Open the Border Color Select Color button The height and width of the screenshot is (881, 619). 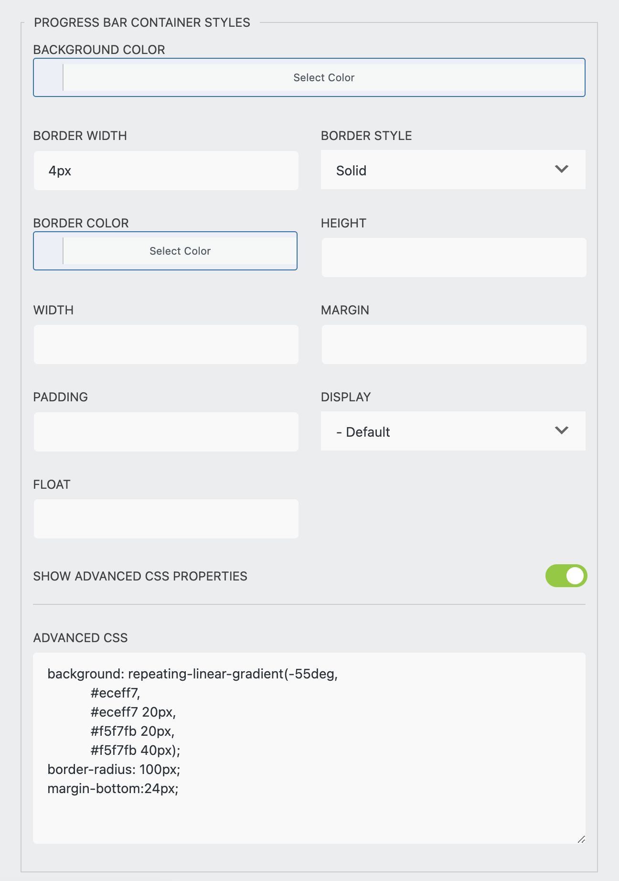tap(180, 251)
